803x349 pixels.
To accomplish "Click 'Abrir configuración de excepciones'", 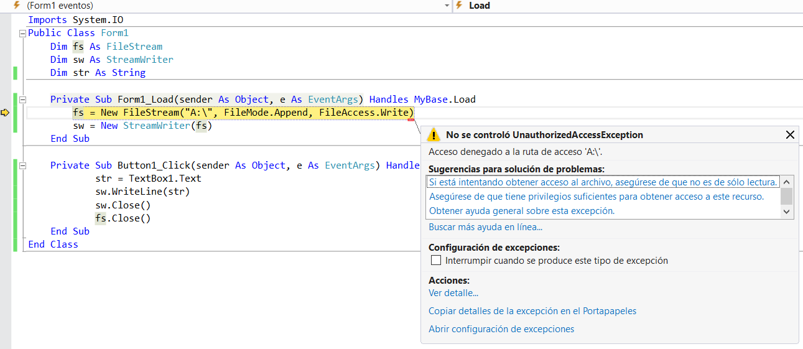I will [x=501, y=329].
